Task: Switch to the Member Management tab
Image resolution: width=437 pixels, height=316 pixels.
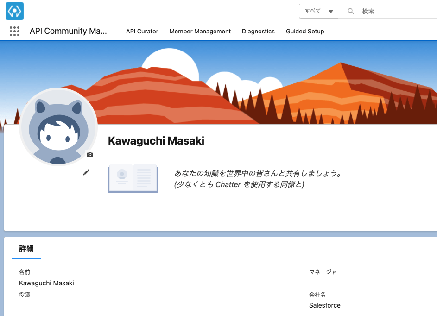Action: pyautogui.click(x=200, y=32)
